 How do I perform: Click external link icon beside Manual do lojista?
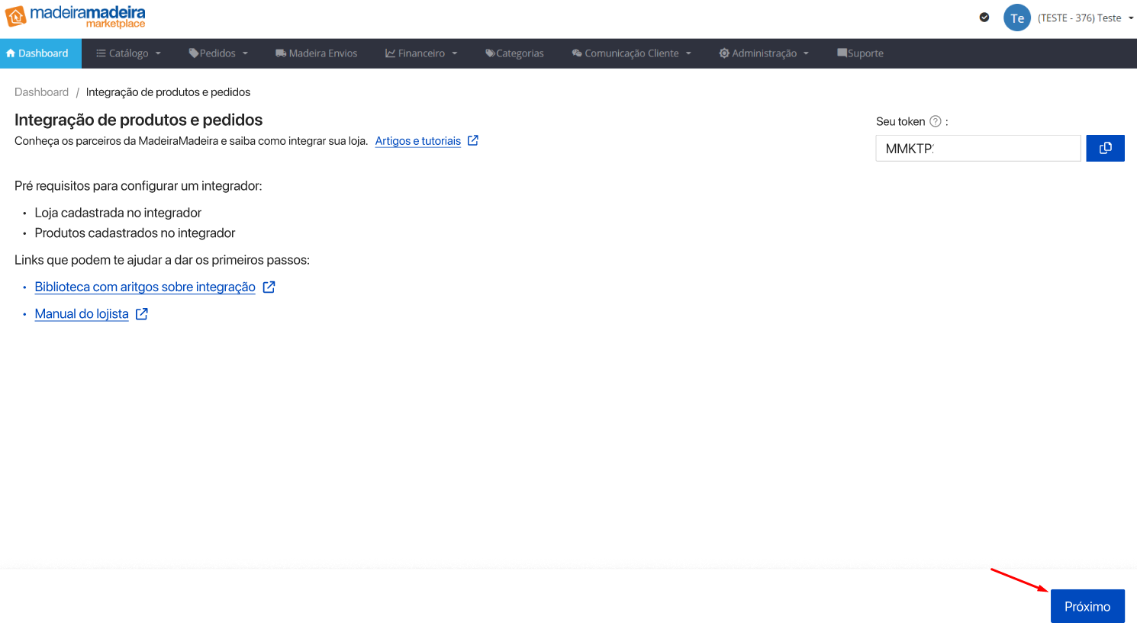[x=142, y=314]
